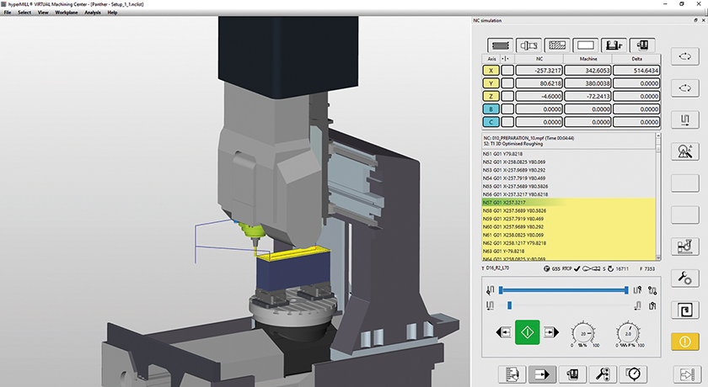
Task: Click the collision warning magnifier icon
Action: [684, 151]
